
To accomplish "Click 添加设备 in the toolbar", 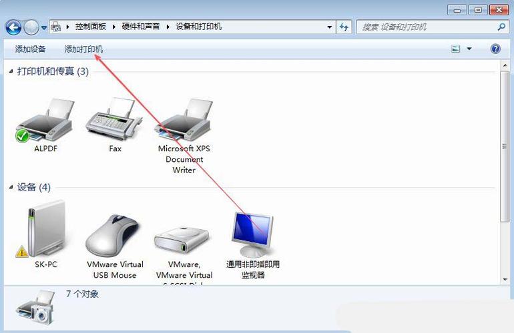I will click(30, 49).
